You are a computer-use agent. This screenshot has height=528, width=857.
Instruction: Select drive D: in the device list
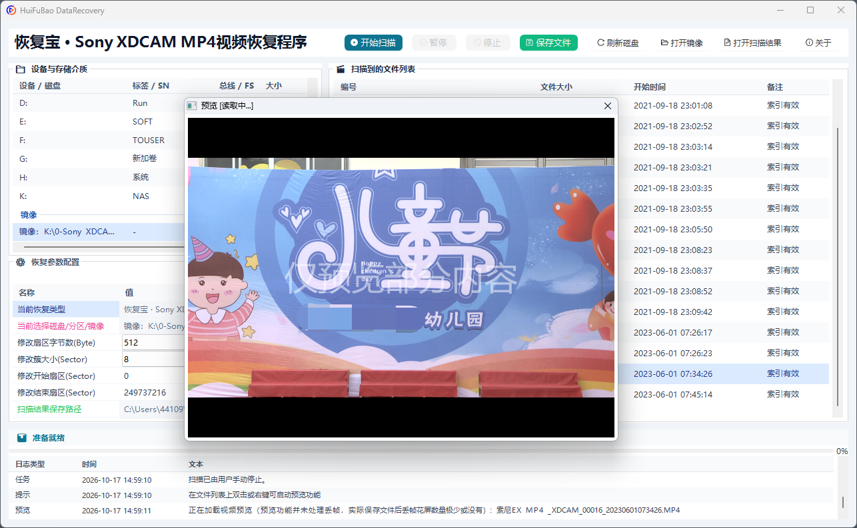click(97, 103)
